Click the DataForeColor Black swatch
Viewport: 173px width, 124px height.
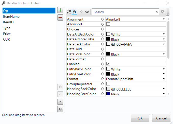point(108,54)
